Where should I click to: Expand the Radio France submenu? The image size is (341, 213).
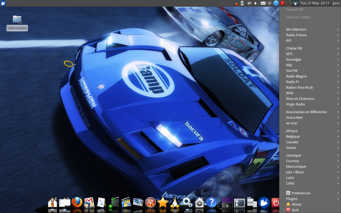coord(296,35)
